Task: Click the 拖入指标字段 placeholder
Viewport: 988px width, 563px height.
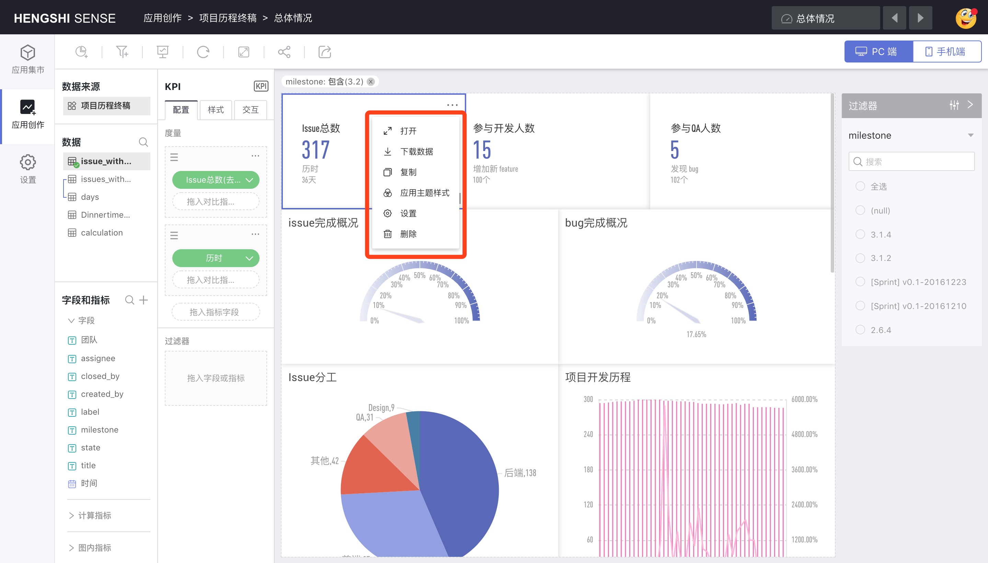Action: click(x=216, y=312)
